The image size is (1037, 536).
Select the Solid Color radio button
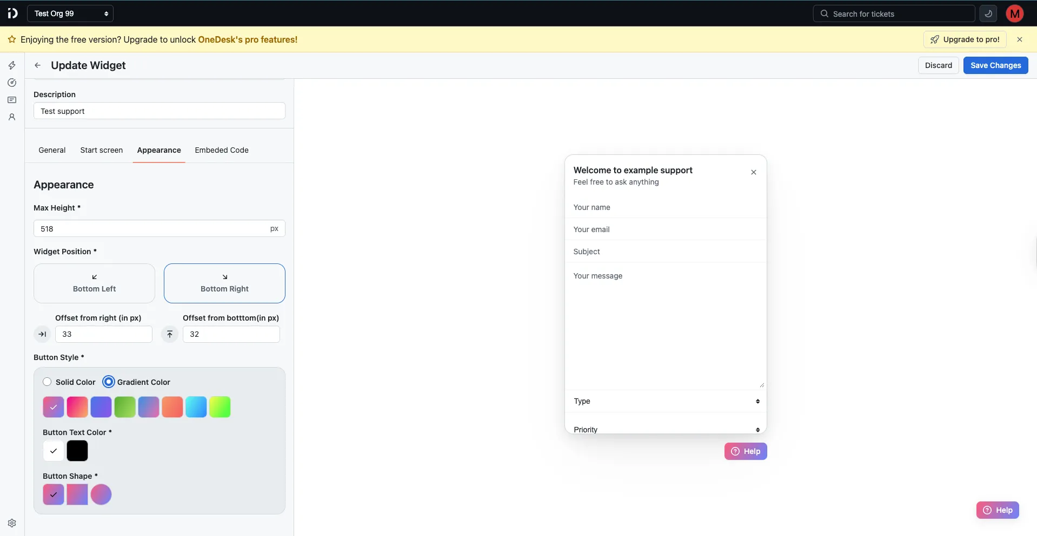click(x=48, y=382)
